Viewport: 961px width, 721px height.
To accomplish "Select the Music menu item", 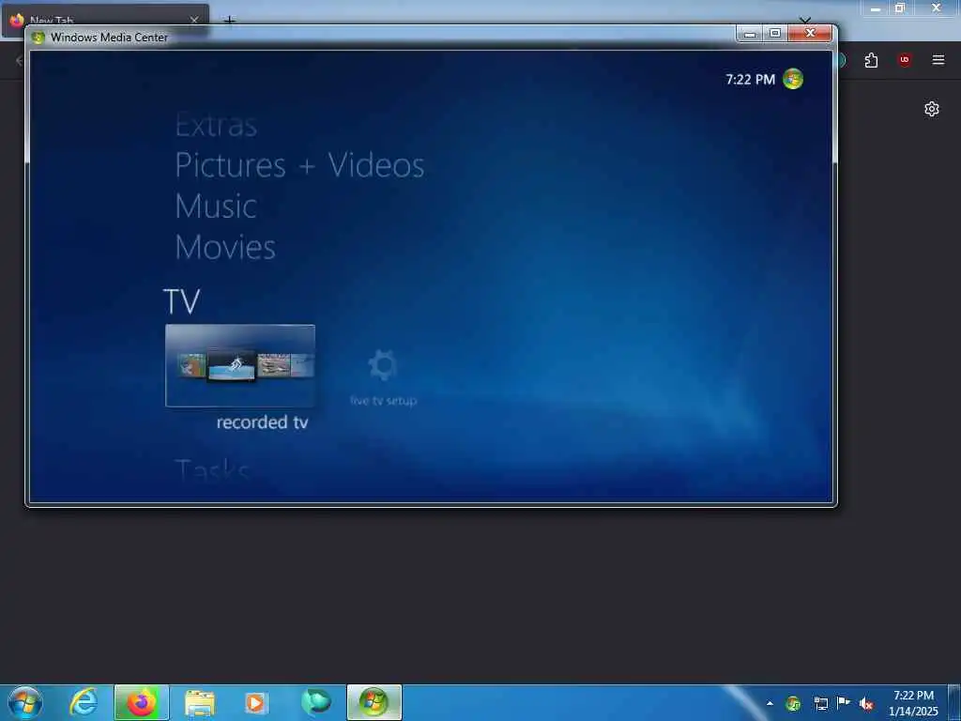I will point(216,206).
